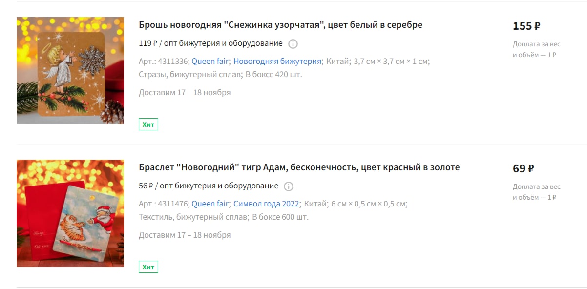
Task: Click "Доставим 17 – 18 ноября" under bracelet
Action: pyautogui.click(x=185, y=235)
